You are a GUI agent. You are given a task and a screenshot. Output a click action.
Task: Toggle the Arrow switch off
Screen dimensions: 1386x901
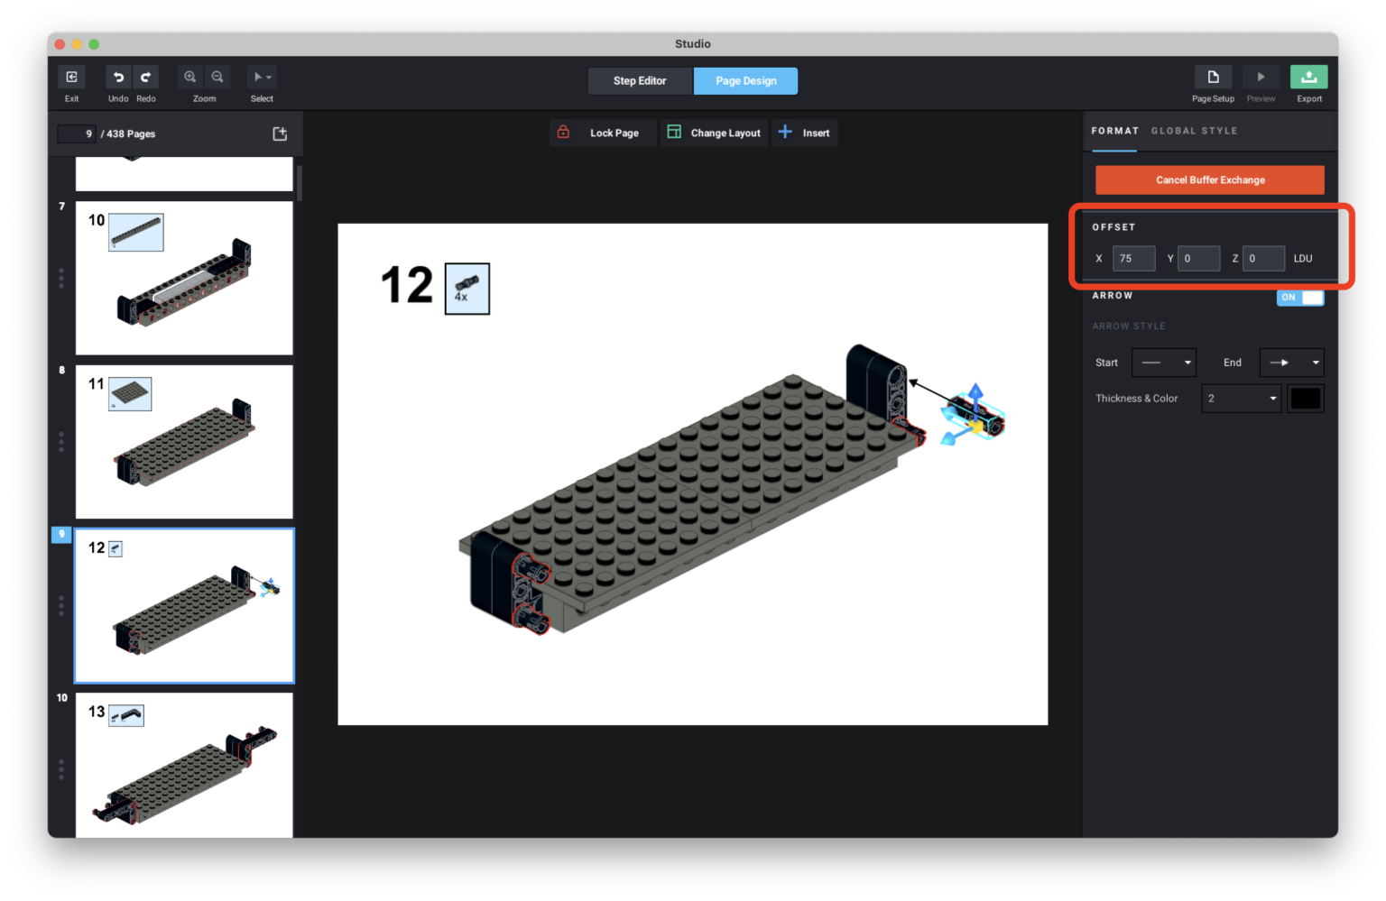pyautogui.click(x=1300, y=297)
